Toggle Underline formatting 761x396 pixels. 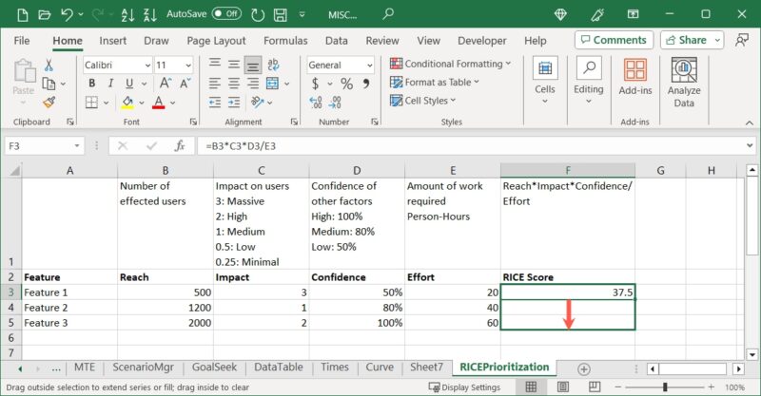[129, 84]
